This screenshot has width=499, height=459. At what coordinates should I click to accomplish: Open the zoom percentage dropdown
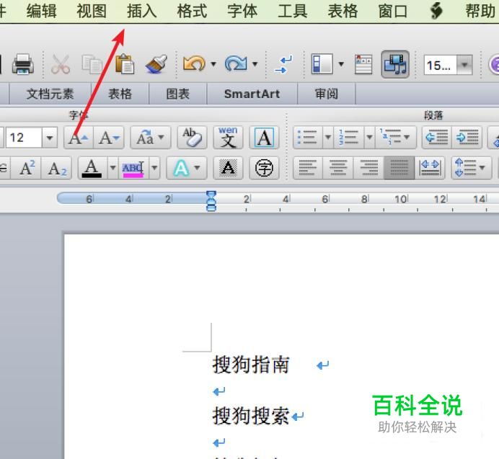464,65
